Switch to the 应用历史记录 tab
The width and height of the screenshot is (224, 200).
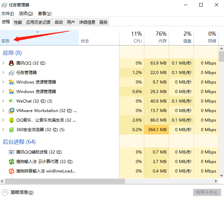pos(38,22)
